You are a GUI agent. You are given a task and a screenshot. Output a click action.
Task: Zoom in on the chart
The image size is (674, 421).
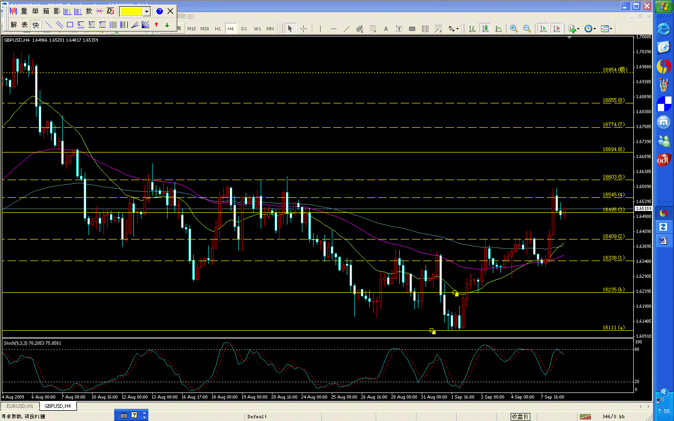514,29
